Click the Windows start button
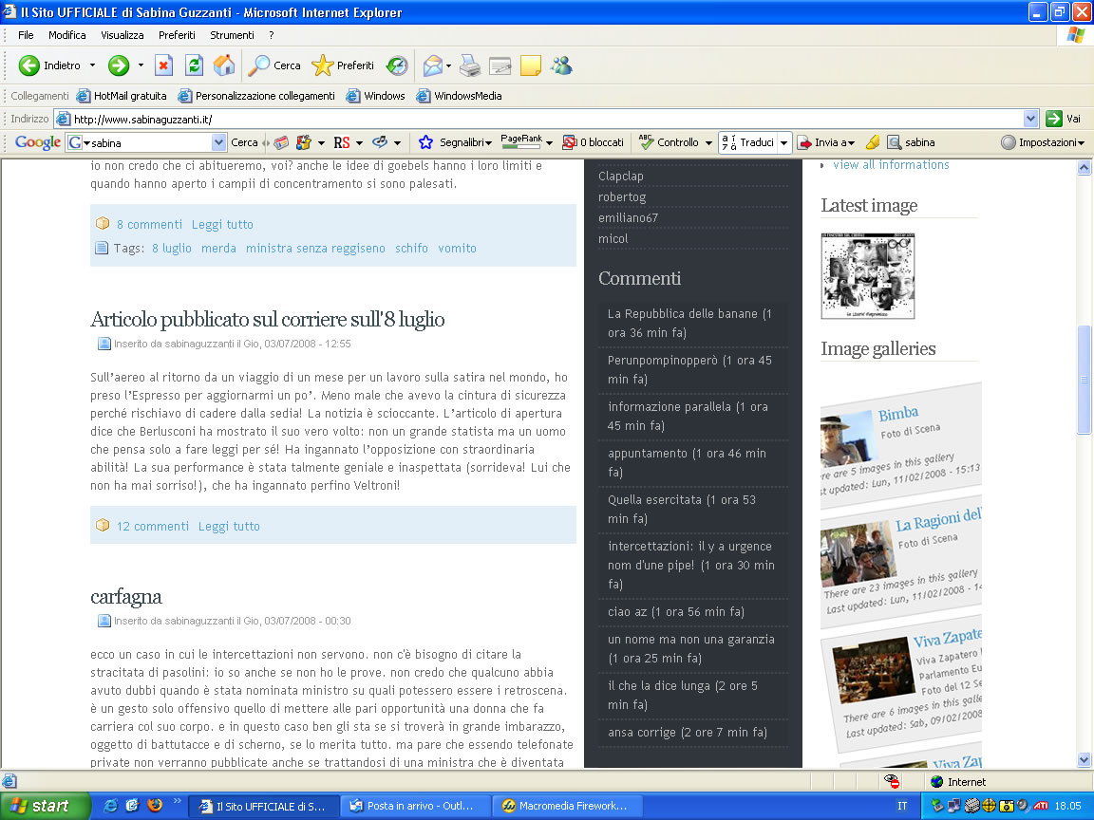Viewport: 1094px width, 820px height. coord(46,806)
